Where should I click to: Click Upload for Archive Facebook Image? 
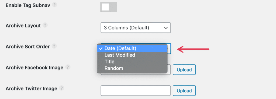click(184, 70)
